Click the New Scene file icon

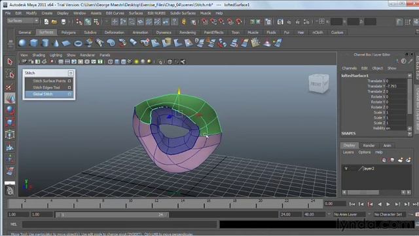[46, 22]
